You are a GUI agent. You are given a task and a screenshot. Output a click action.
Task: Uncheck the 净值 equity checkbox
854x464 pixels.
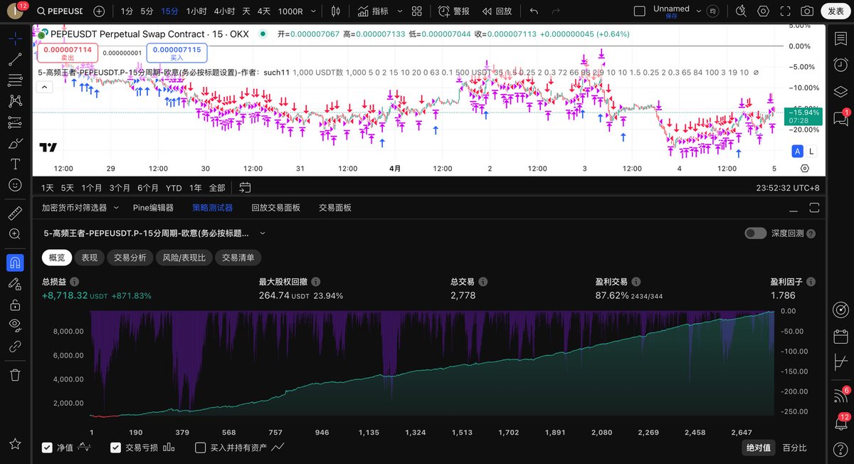(x=47, y=448)
